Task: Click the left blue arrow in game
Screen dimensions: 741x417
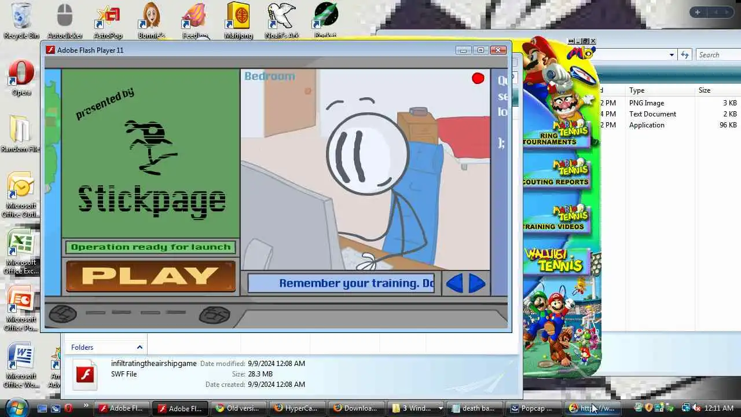Action: point(455,283)
